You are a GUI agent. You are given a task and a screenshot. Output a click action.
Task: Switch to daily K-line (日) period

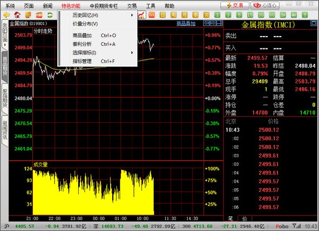(x=162, y=15)
